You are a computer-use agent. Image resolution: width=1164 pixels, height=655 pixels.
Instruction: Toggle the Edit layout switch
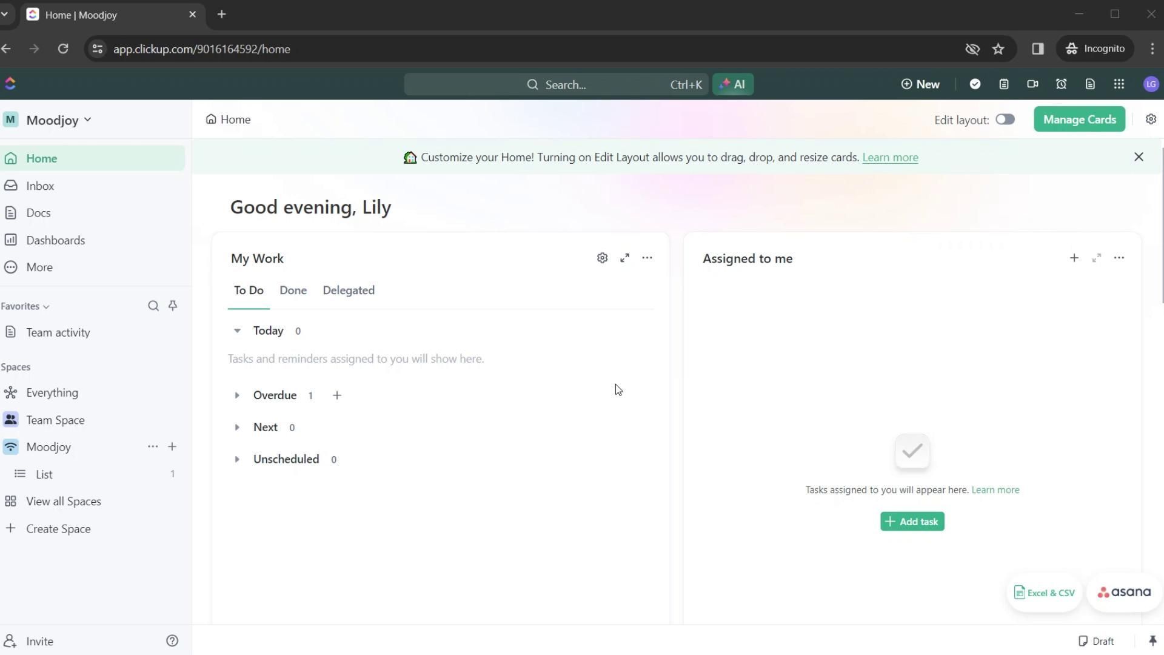[x=1005, y=119]
